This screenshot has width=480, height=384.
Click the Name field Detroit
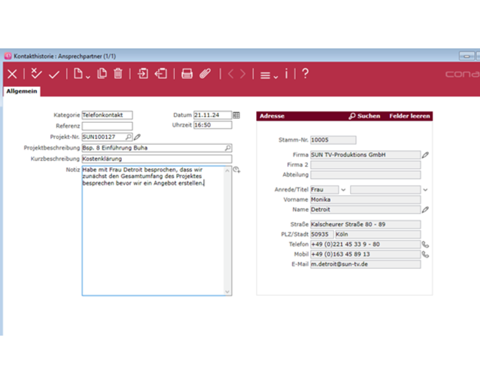pyautogui.click(x=366, y=209)
